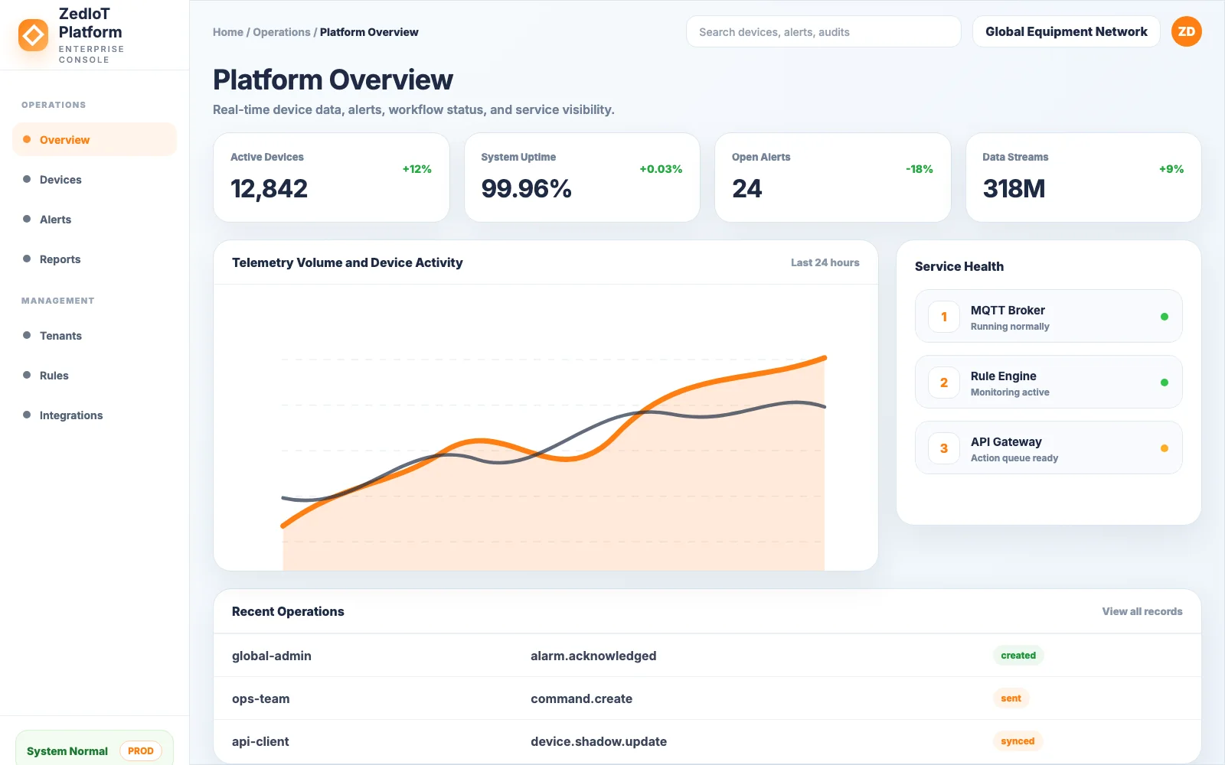Click api-client in Recent Operations
The width and height of the screenshot is (1225, 765).
pos(260,741)
